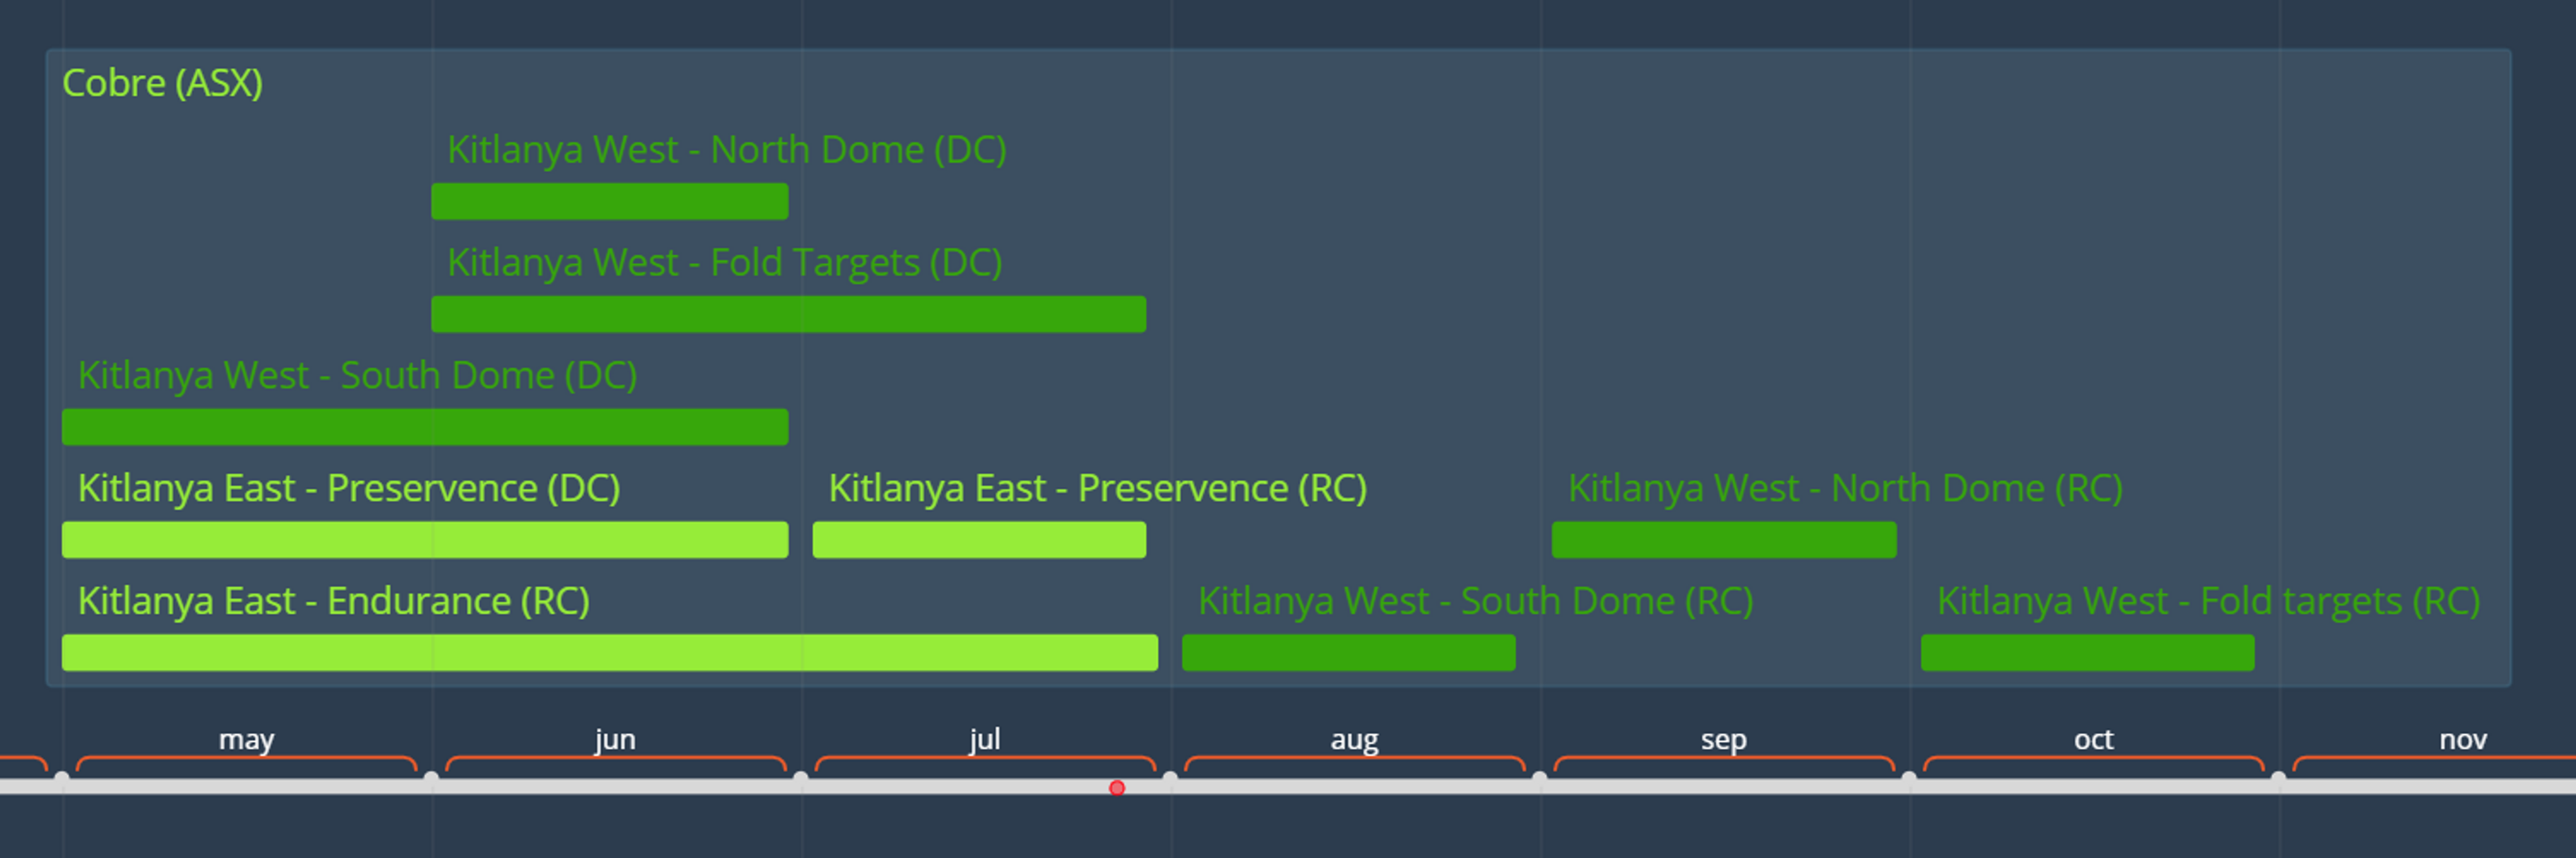Select the Kitlanya East - Endurance (RC) bar
The width and height of the screenshot is (2576, 858).
pos(610,653)
